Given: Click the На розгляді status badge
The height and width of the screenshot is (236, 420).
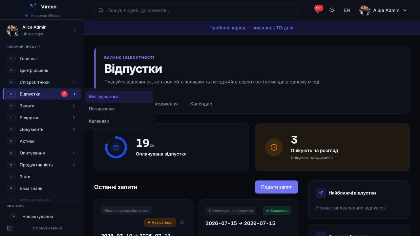Looking at the screenshot, I should tap(160, 223).
